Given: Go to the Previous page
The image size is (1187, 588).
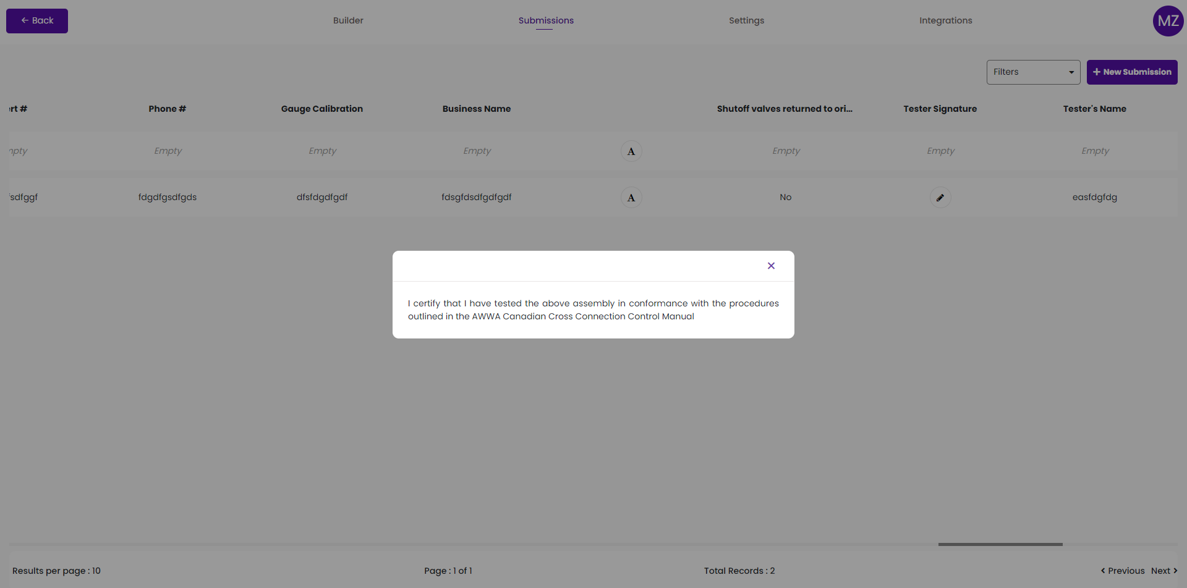Looking at the screenshot, I should click(x=1123, y=571).
